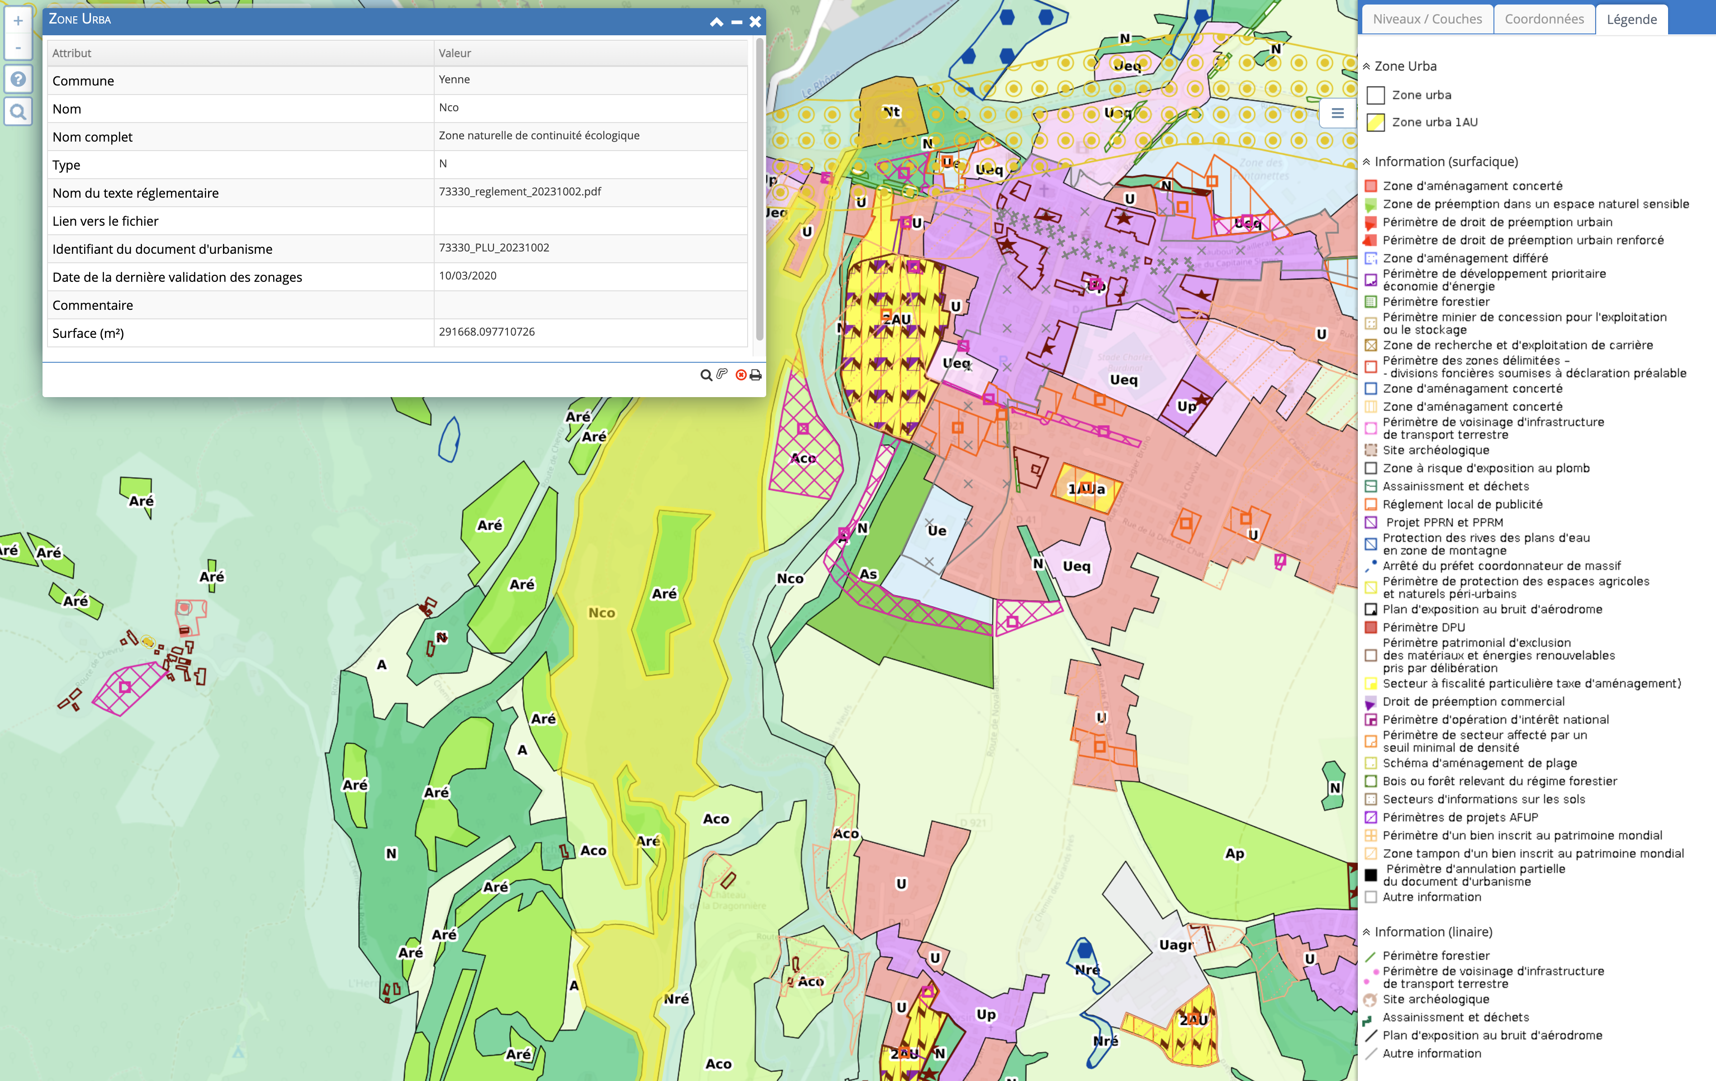Click the zoom in plus button
The height and width of the screenshot is (1081, 1716).
click(18, 21)
